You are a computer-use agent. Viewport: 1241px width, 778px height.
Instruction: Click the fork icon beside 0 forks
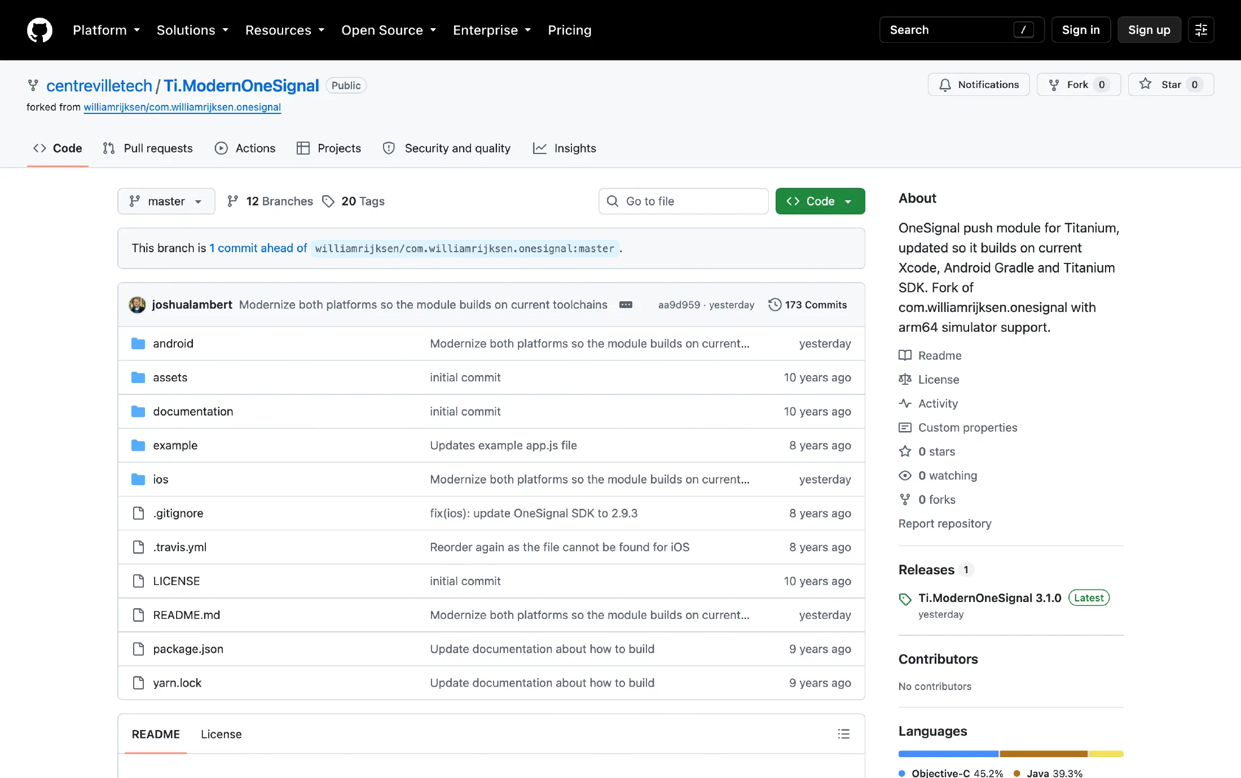click(x=905, y=499)
